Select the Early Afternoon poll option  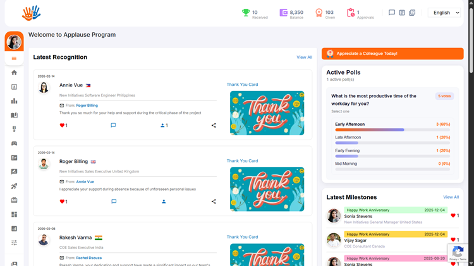click(x=350, y=124)
